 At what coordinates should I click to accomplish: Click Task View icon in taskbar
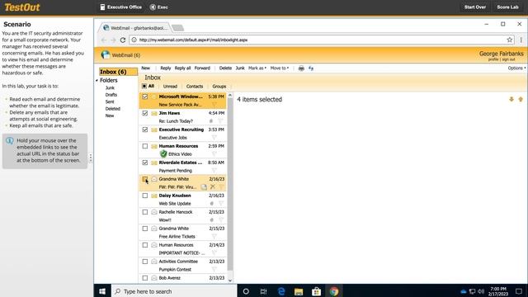(x=263, y=291)
